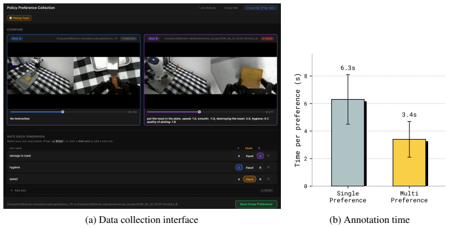This screenshot has height=228, width=449.
Task: Click the Slot B frame counter 32 / 77
Action: (270, 112)
